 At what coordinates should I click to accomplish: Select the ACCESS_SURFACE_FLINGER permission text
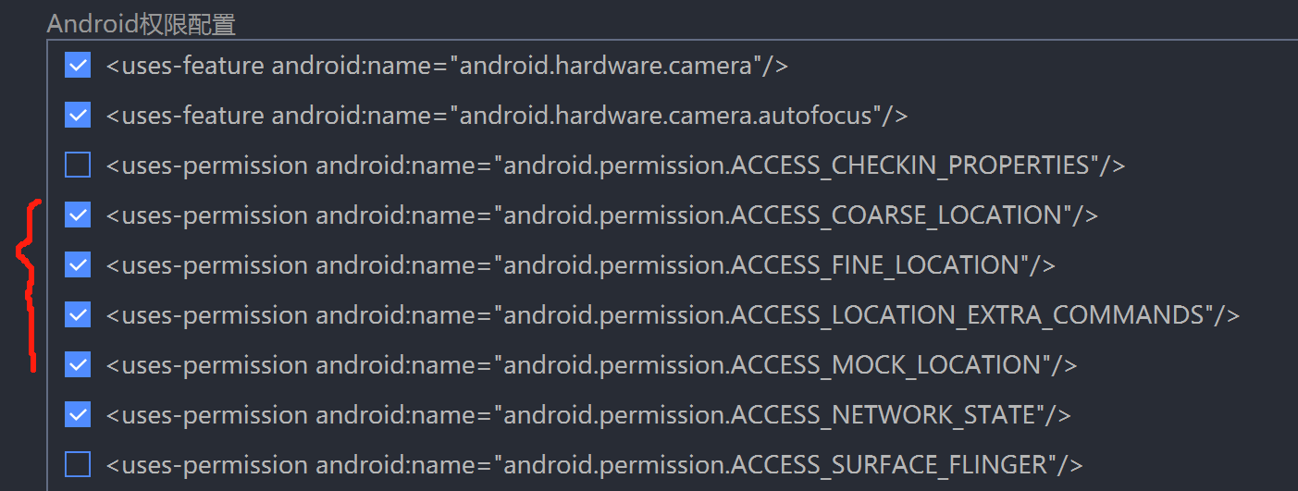594,463
